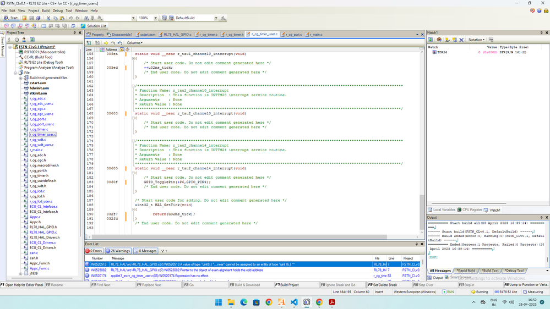550x309 pixels.
Task: Open Visual Studio Code from the taskbar
Action: 294,302
